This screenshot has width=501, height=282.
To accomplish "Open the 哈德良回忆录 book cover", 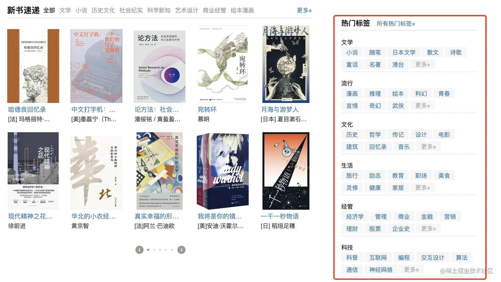I will pyautogui.click(x=33, y=66).
